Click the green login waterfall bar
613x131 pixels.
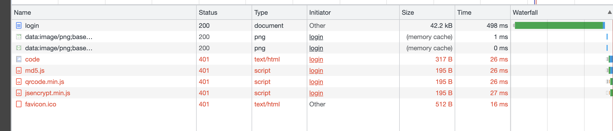[x=559, y=25]
